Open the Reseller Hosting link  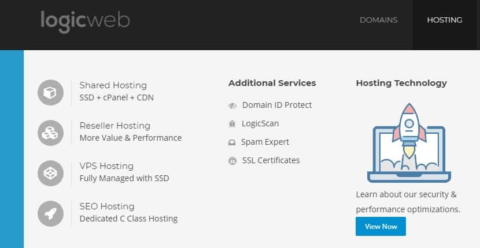115,126
